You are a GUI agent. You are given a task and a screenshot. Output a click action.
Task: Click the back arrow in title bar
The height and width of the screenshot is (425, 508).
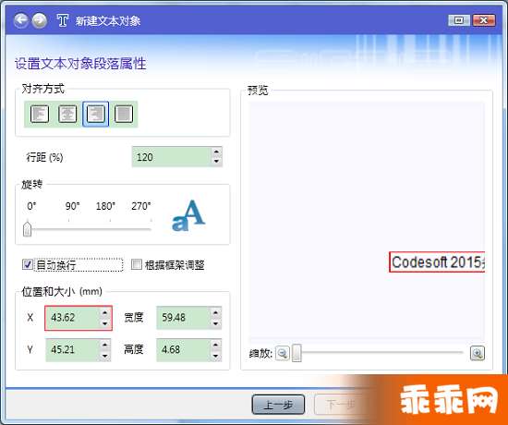(20, 20)
